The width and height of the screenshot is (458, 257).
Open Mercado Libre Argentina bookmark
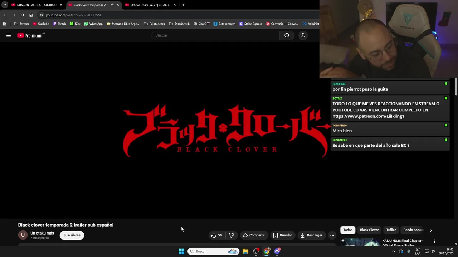click(123, 24)
